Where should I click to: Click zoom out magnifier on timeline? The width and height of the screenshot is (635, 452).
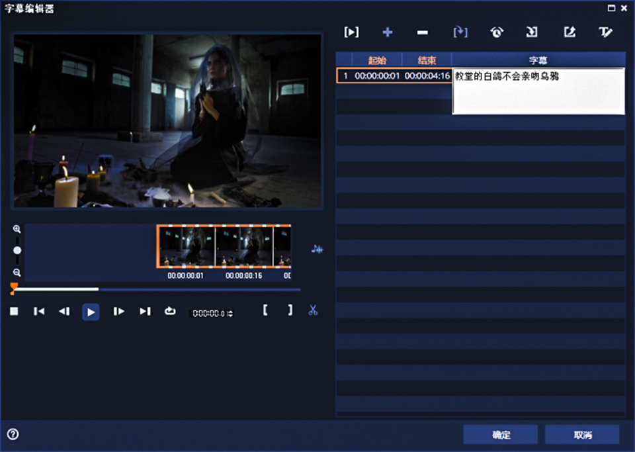(x=17, y=273)
